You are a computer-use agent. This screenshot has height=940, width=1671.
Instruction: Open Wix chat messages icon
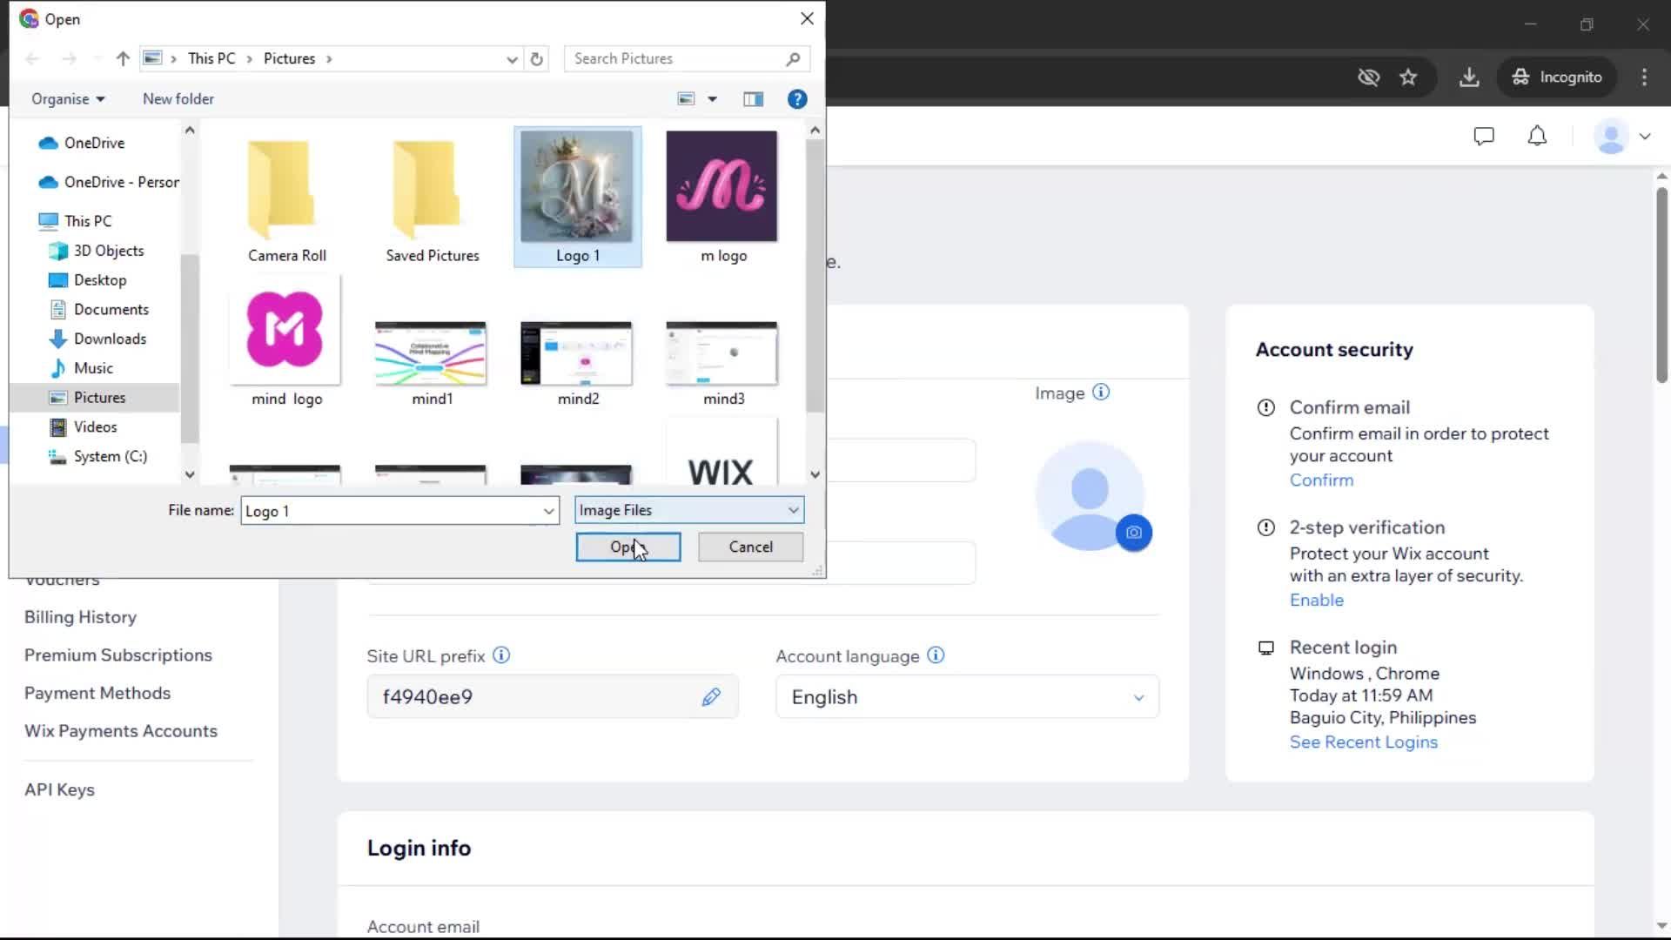(1484, 136)
